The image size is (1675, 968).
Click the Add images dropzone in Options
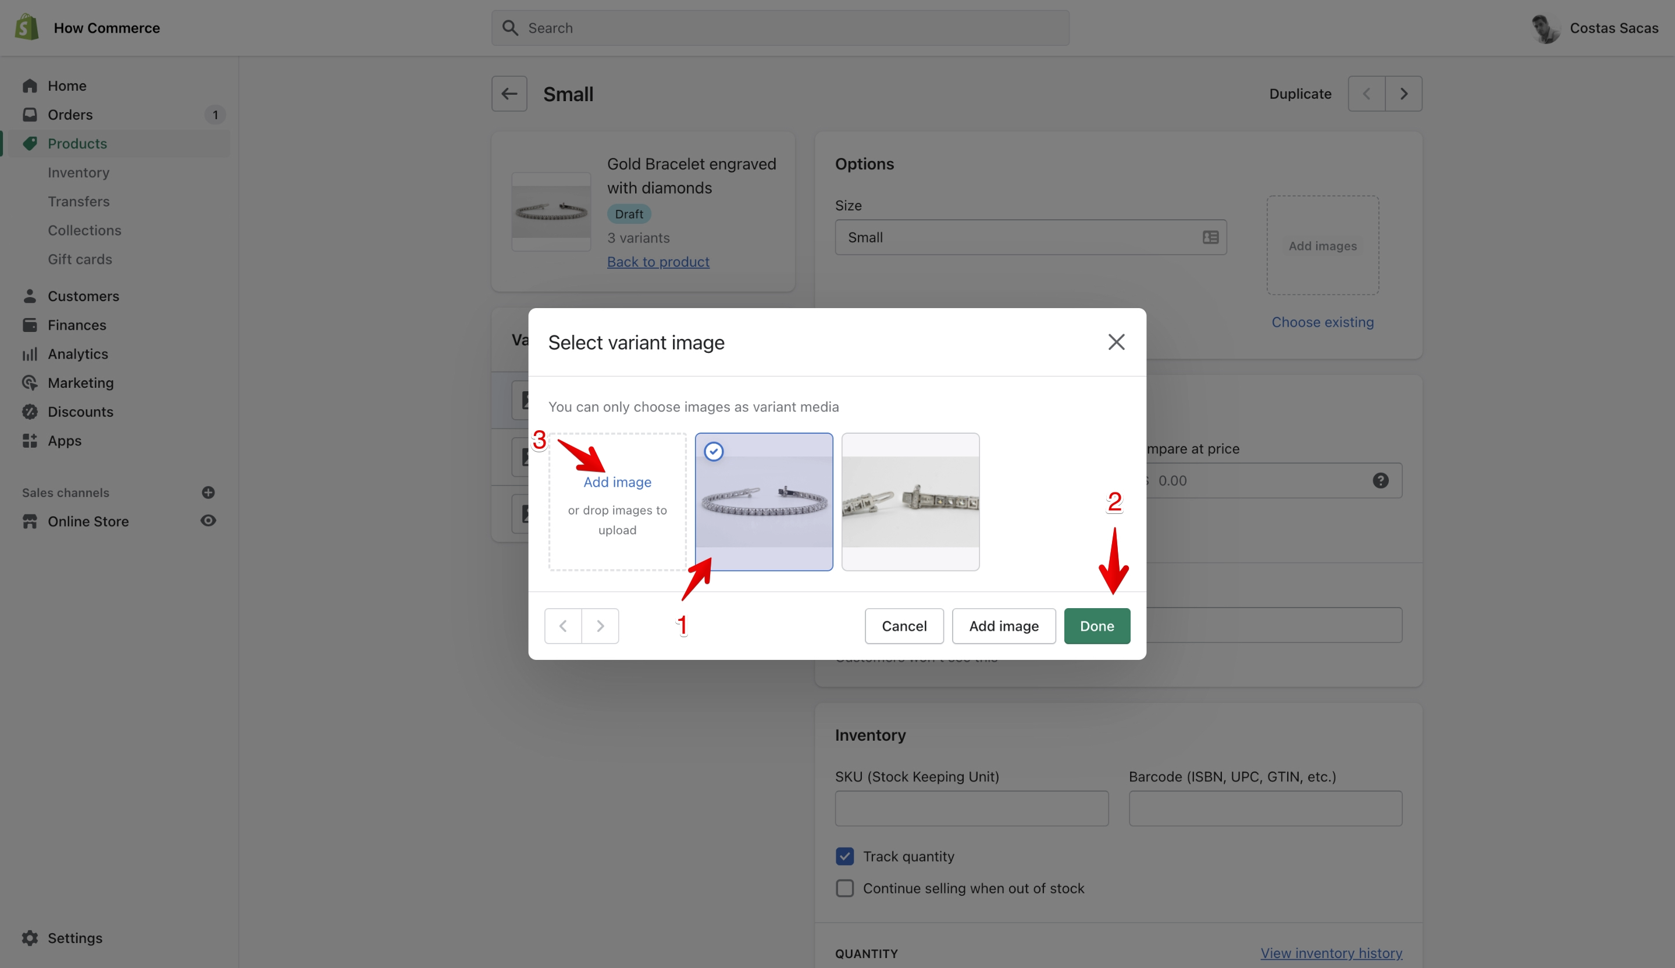(1322, 245)
